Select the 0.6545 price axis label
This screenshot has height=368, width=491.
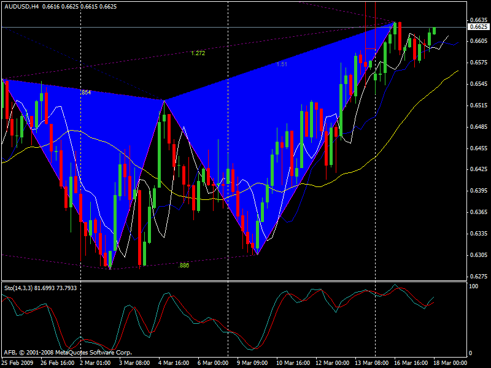pos(478,83)
